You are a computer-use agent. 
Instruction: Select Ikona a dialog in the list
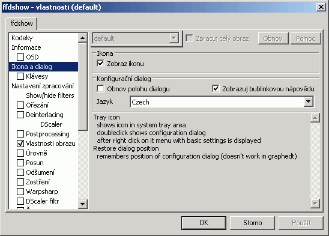(x=43, y=67)
